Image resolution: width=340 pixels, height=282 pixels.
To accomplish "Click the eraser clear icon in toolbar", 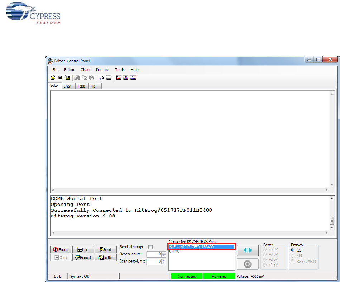I will 101,78.
